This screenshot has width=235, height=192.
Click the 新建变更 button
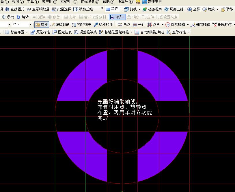point(152,2)
